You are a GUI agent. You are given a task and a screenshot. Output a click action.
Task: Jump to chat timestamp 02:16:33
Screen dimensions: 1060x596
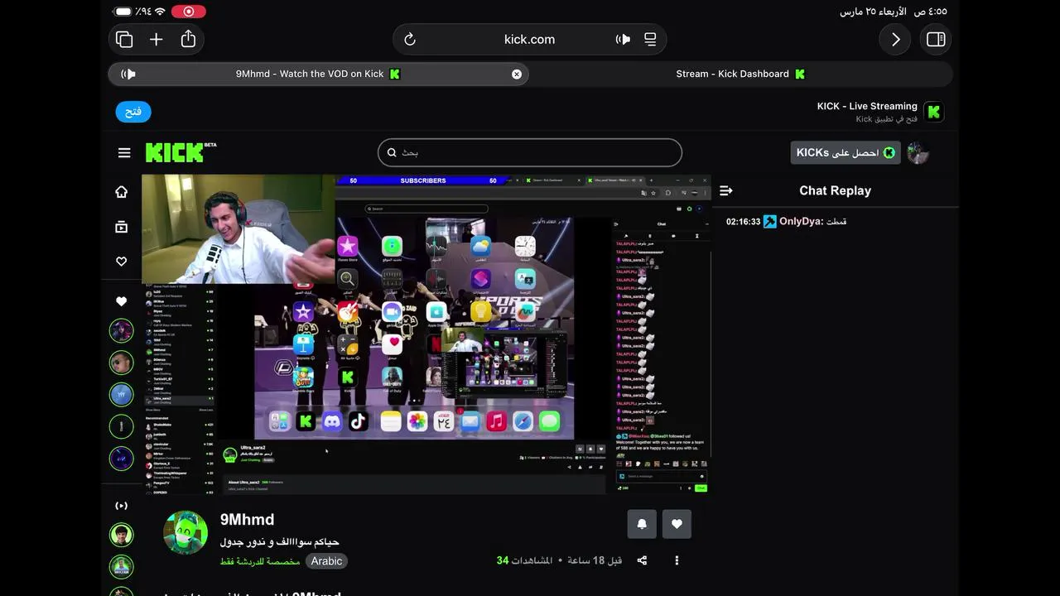pyautogui.click(x=743, y=222)
